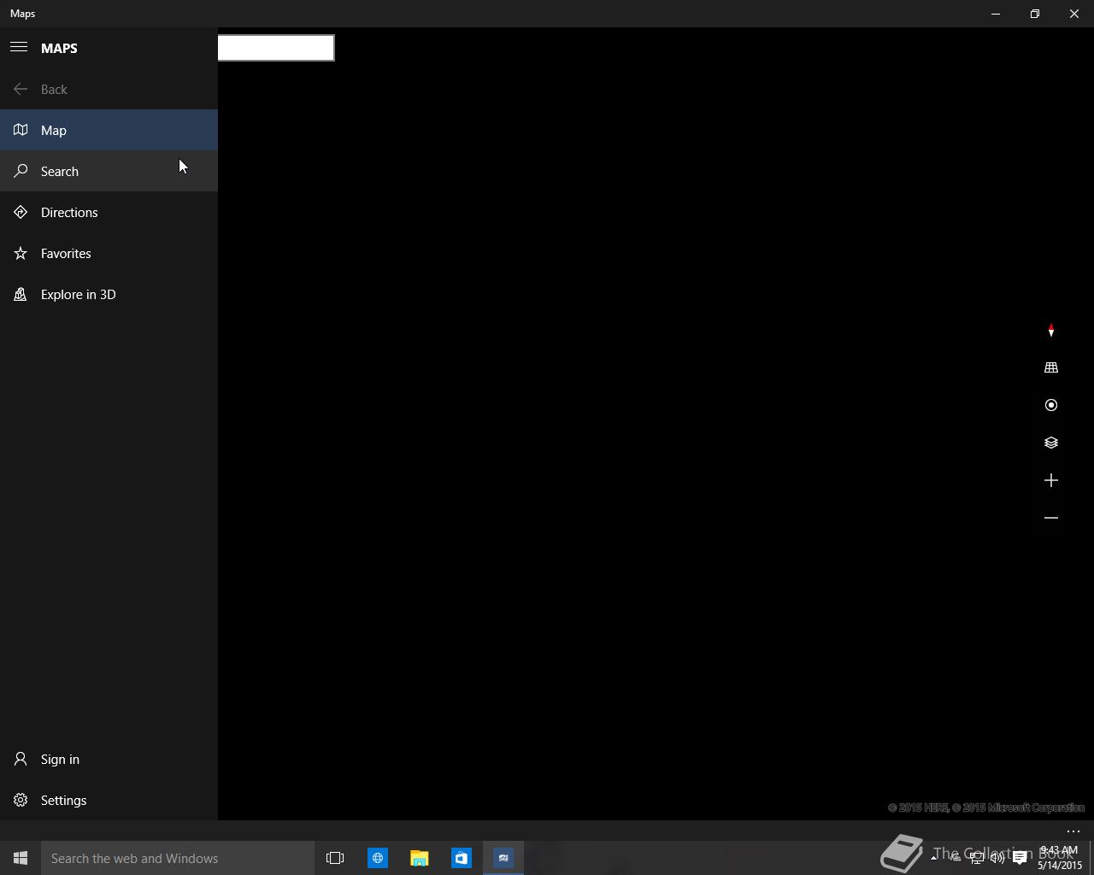Open volume control in system tray
The image size is (1094, 875).
point(997,858)
